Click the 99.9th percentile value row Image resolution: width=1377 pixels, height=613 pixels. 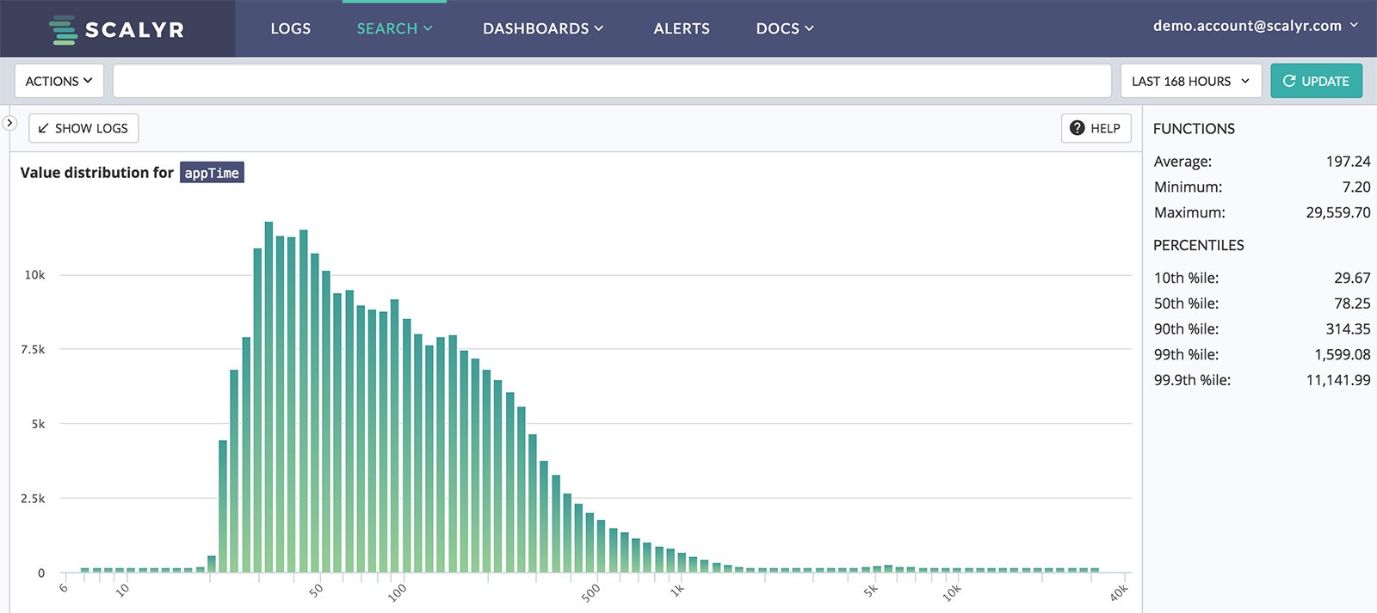point(1261,380)
